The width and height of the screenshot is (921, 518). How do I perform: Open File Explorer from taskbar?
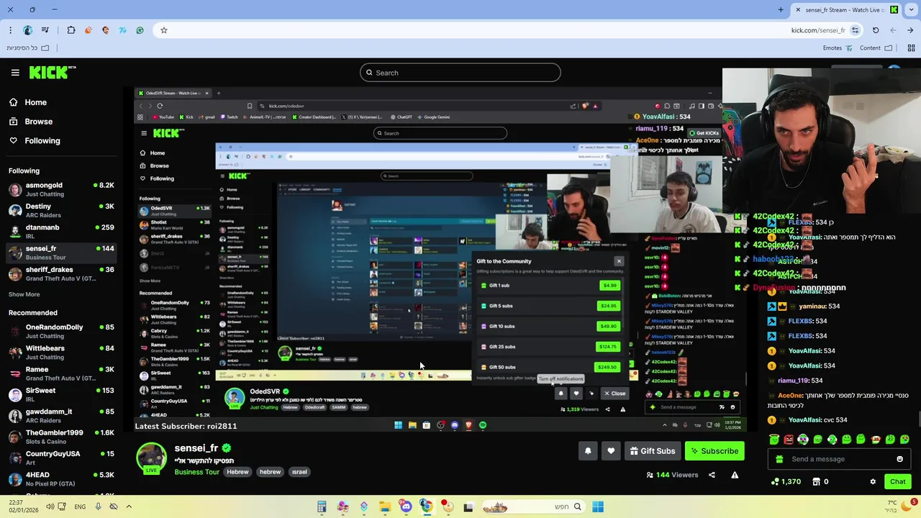[x=385, y=506]
